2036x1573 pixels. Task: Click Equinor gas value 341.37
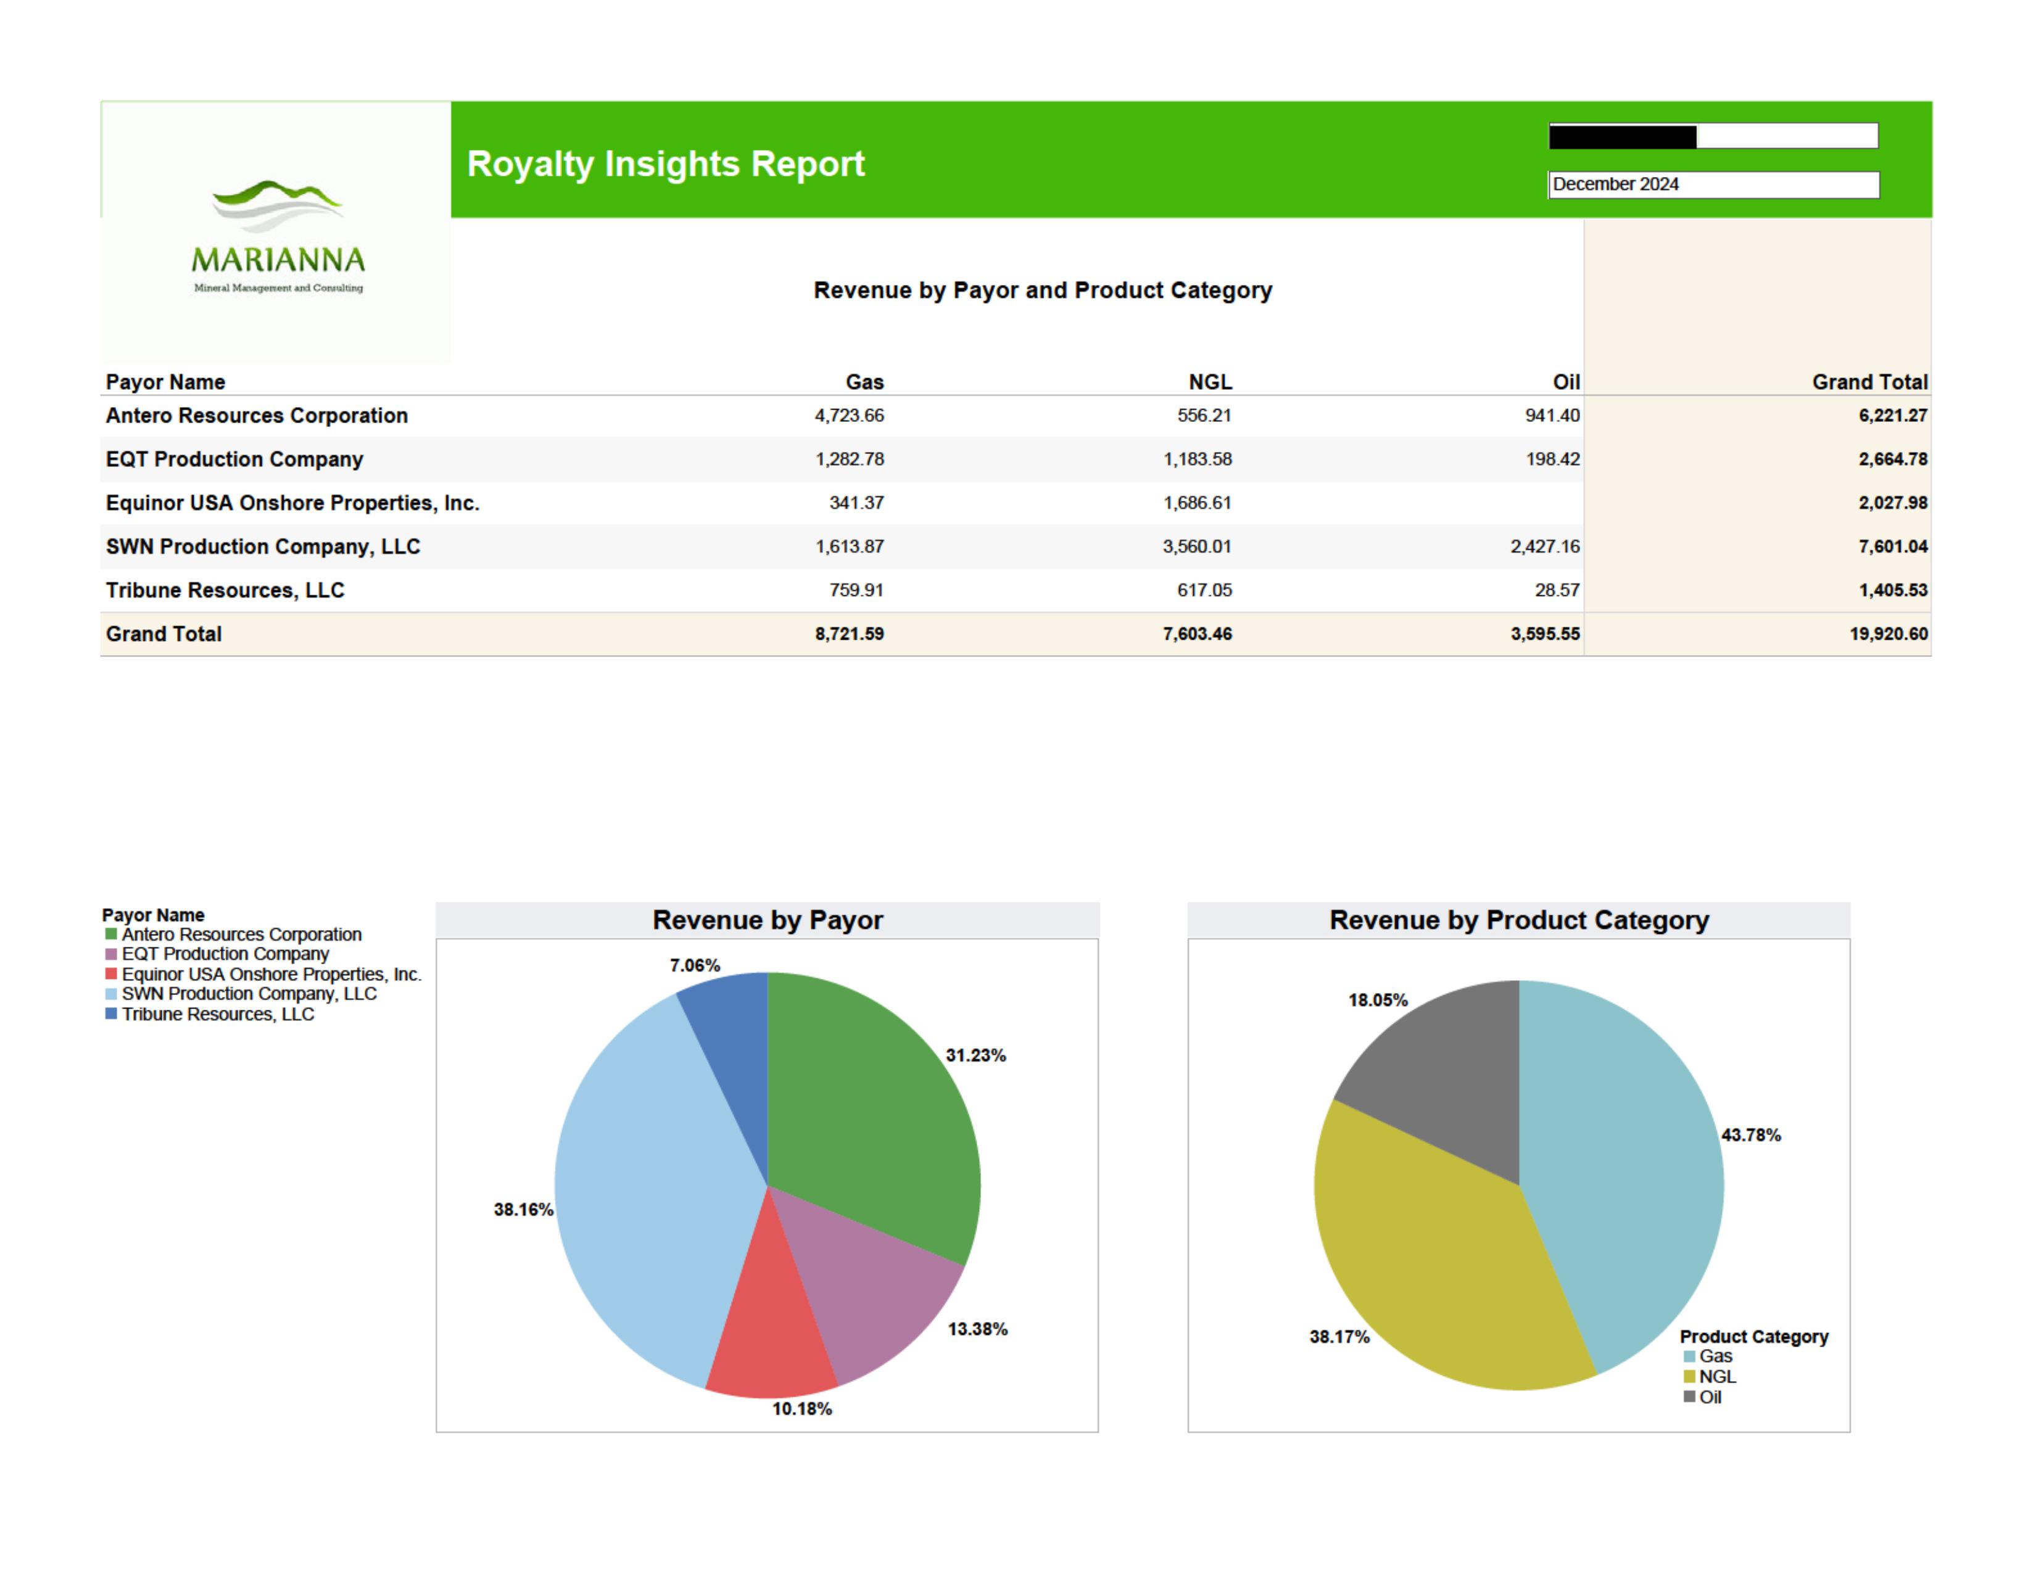coord(856,503)
